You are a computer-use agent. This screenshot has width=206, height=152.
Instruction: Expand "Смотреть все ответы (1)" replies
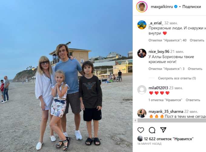[x=177, y=78]
